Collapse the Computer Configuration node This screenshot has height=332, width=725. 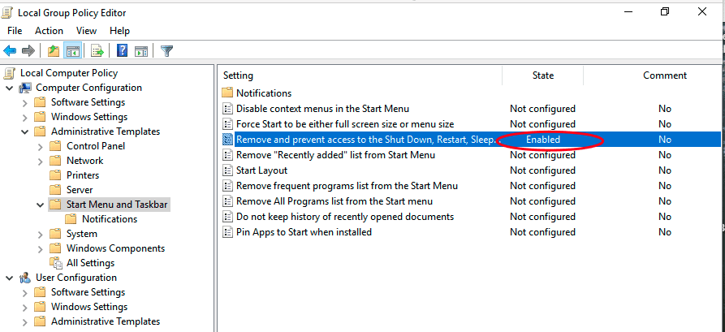(x=9, y=88)
